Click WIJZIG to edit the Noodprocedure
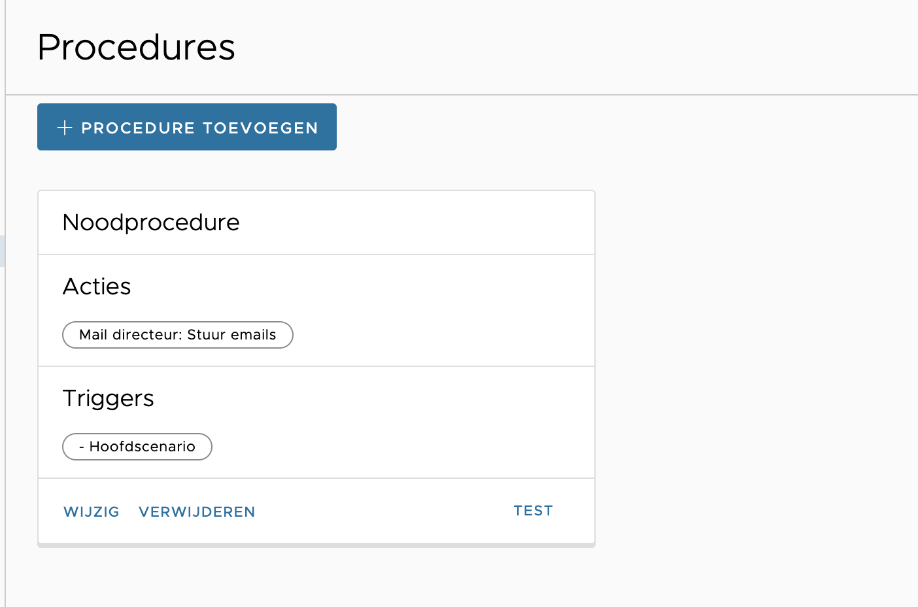 [91, 512]
